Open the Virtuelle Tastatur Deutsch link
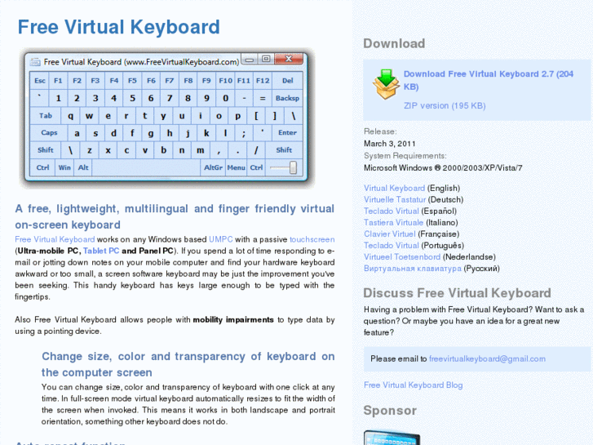 point(395,199)
